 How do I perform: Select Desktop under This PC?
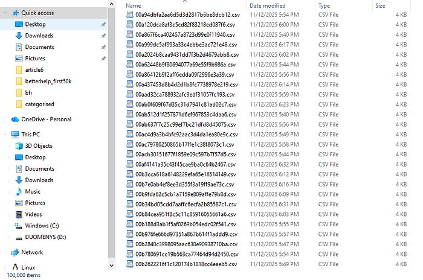(x=35, y=157)
